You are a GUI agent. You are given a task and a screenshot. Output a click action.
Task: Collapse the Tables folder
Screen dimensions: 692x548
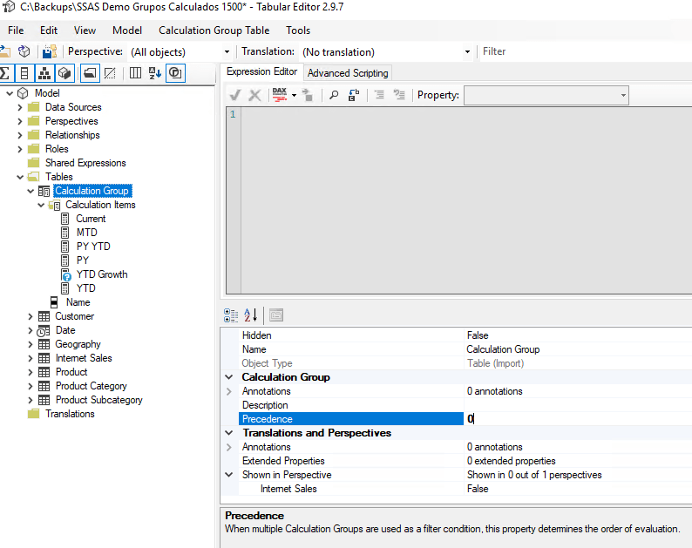20,177
